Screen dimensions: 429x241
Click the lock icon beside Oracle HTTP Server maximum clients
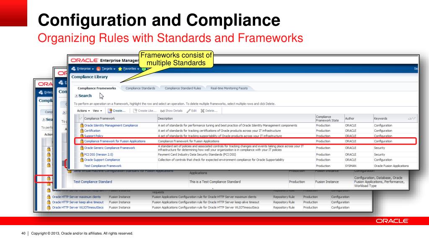pos(49,197)
